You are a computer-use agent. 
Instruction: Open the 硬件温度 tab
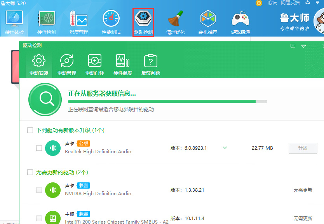122,64
